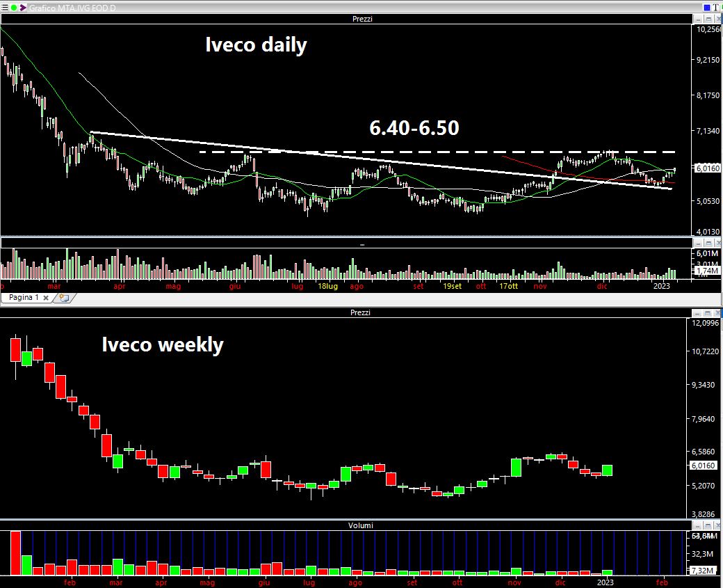Click the green circle status icon

14,8
